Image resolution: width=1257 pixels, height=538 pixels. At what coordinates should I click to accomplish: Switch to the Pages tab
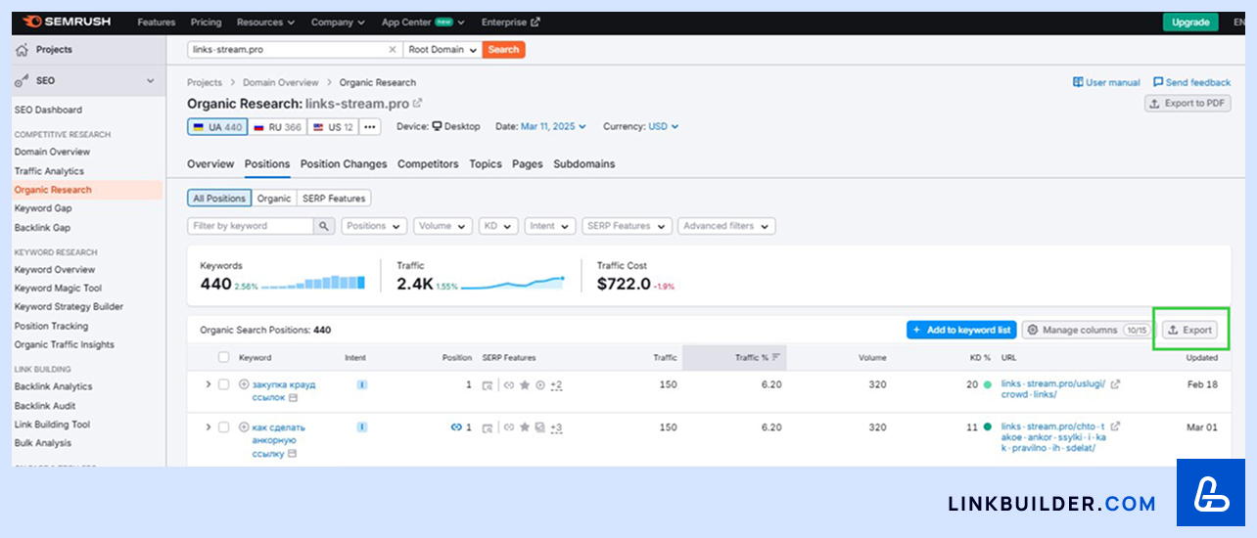(527, 164)
